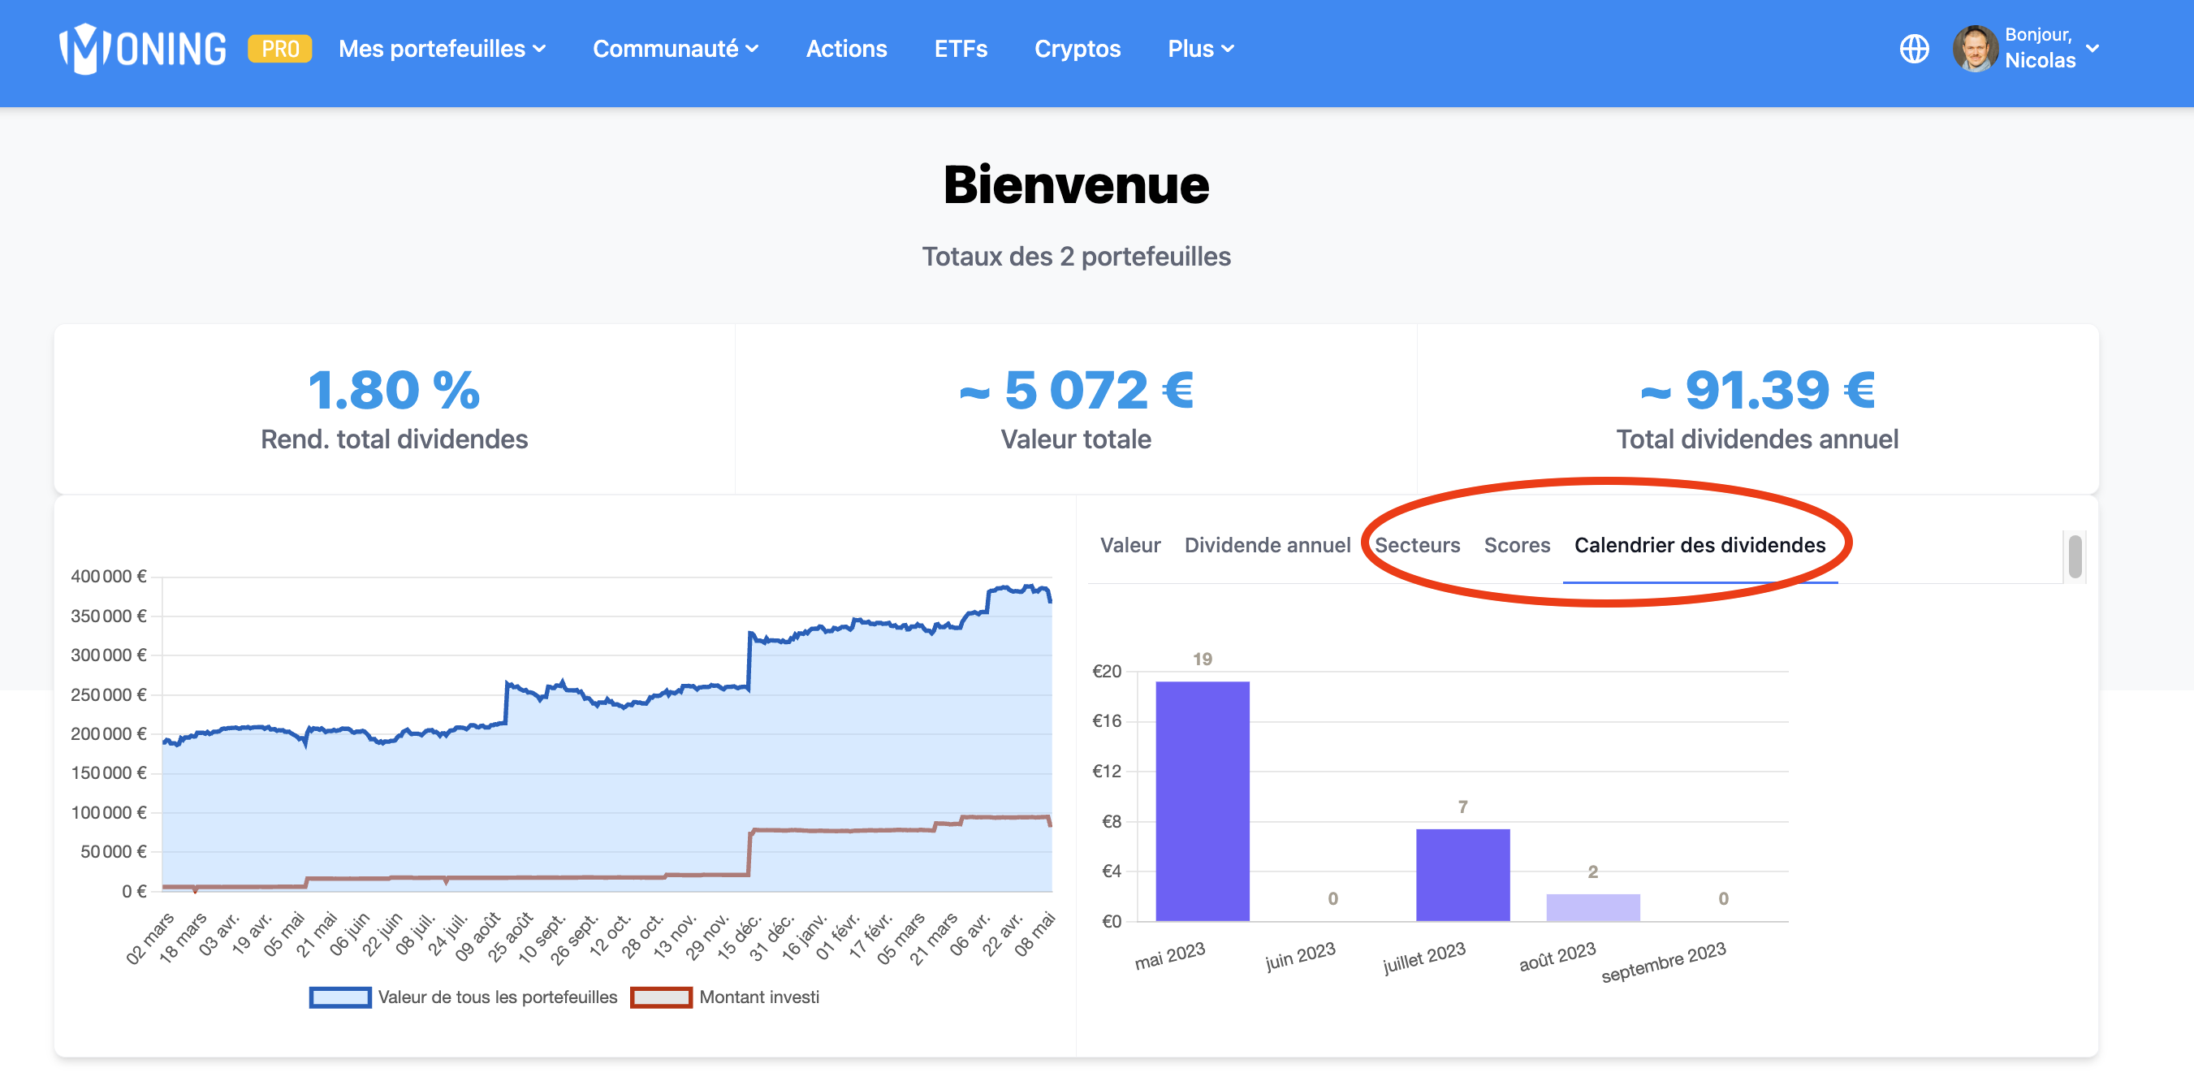
Task: Switch to the Valeur tab
Action: (1130, 544)
